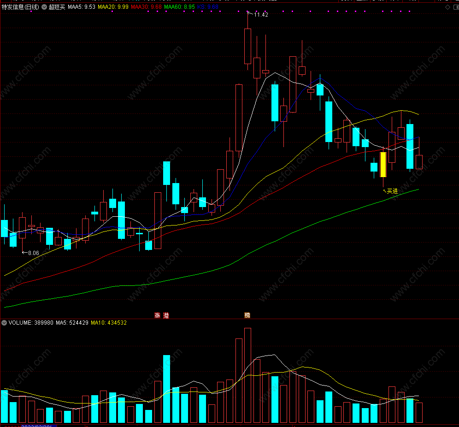Select the tallest red volume bar
Screen dimensions: 459x427
(247, 375)
